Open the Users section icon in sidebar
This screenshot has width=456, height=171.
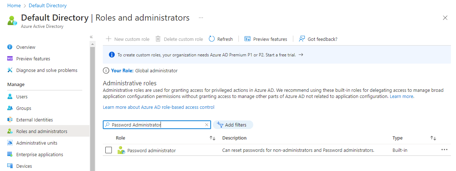[10, 97]
